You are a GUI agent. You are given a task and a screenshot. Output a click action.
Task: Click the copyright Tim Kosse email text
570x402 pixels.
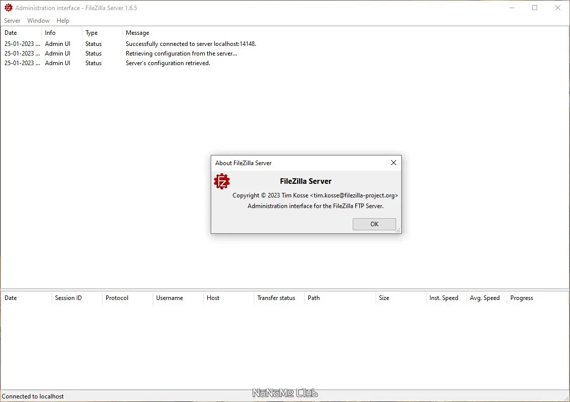pyautogui.click(x=315, y=195)
